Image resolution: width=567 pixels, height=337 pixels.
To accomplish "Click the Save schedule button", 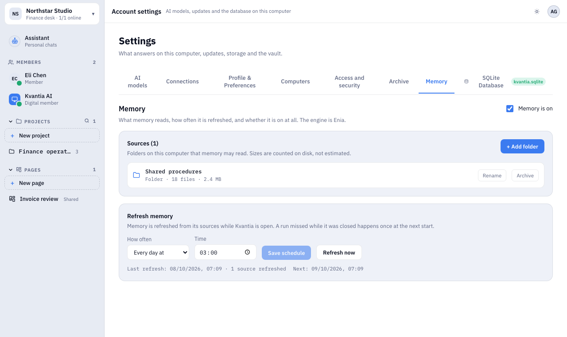I will pyautogui.click(x=286, y=253).
